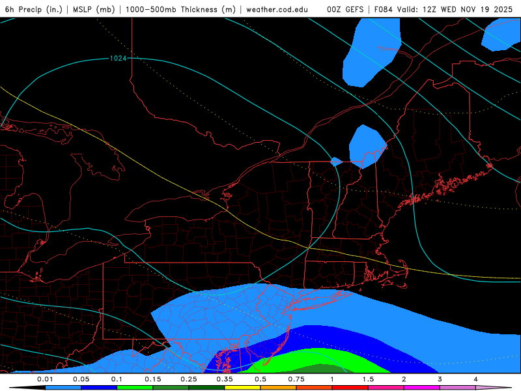Click the 1.5 legend value
The image size is (521, 391).
(368, 379)
